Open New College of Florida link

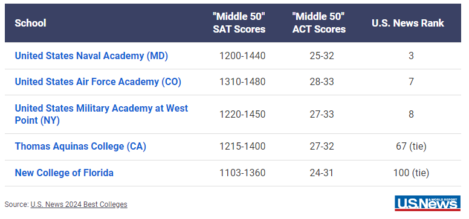64,173
